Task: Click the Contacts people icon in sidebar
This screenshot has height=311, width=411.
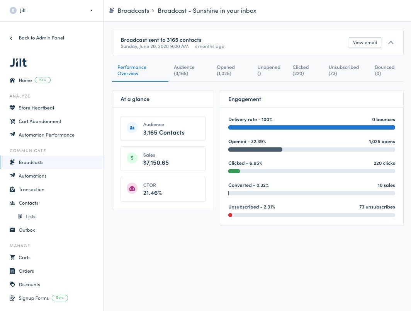Action: click(x=12, y=203)
